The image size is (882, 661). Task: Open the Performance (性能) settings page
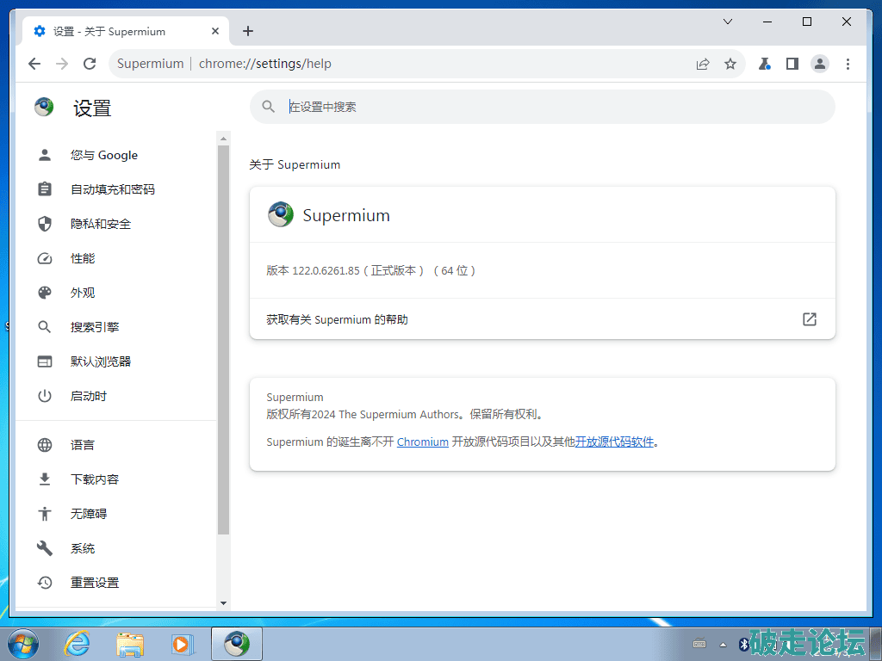[x=83, y=258]
